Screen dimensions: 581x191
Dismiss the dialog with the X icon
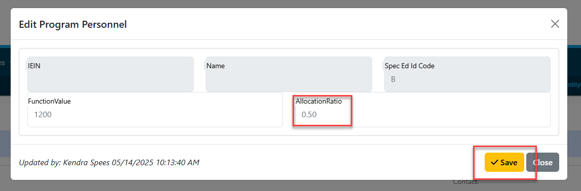pyautogui.click(x=555, y=24)
